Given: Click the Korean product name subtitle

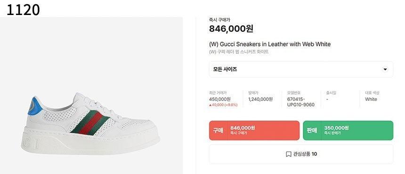Looking at the screenshot, I should [x=239, y=52].
